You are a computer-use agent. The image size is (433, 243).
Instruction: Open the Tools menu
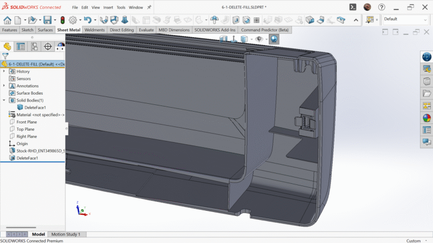[x=121, y=7]
